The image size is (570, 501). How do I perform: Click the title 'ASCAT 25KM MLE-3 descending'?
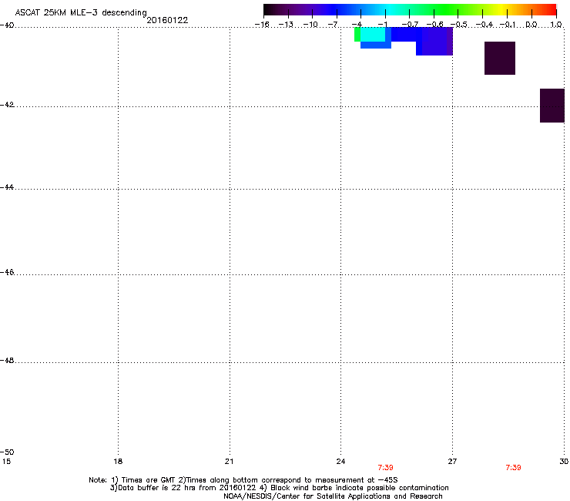81,13
